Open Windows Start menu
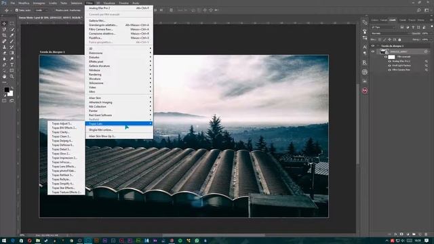The width and height of the screenshot is (434, 244). coord(4,241)
